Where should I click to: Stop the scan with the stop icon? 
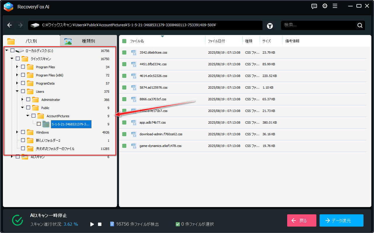pos(100,224)
